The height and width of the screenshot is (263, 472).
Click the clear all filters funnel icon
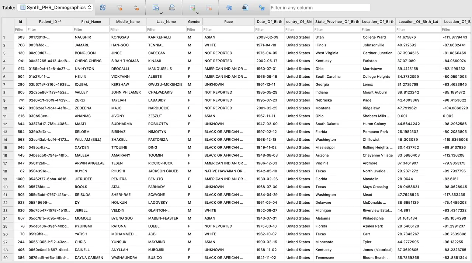(119, 7)
